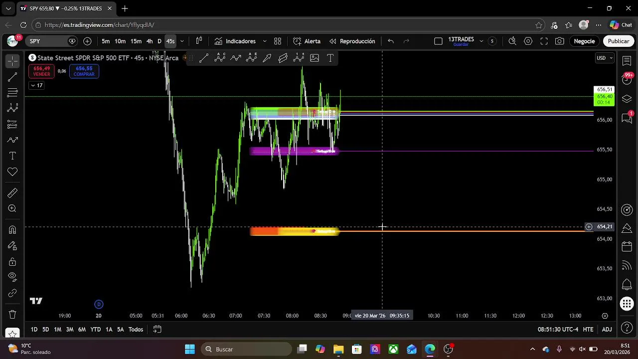Enter fullscreen mode

[544, 41]
